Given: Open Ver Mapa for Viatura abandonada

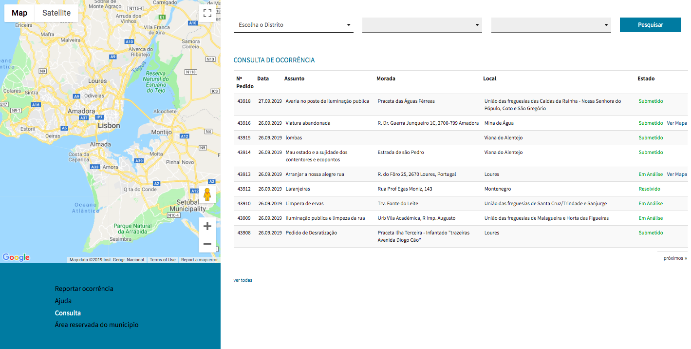Looking at the screenshot, I should [676, 123].
